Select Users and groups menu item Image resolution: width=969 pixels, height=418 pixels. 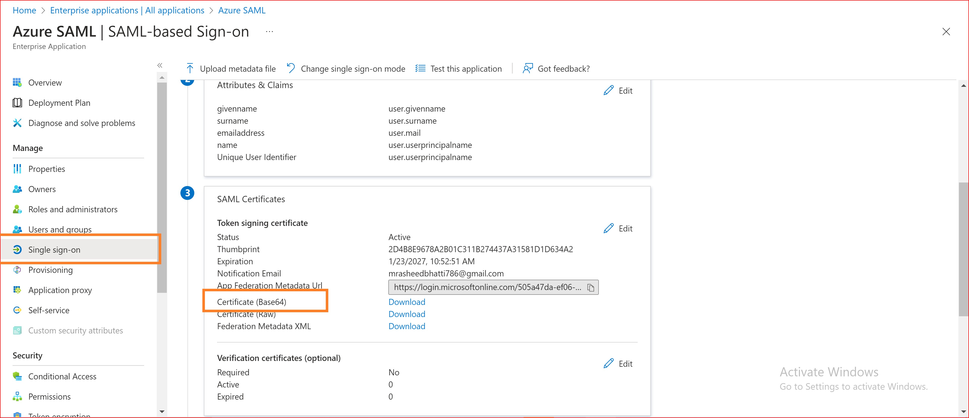(x=60, y=229)
